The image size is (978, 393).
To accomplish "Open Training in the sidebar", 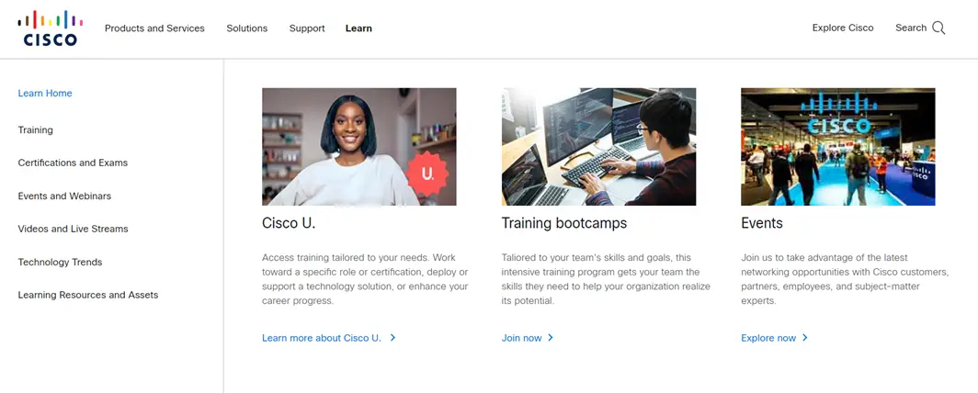I will click(36, 130).
